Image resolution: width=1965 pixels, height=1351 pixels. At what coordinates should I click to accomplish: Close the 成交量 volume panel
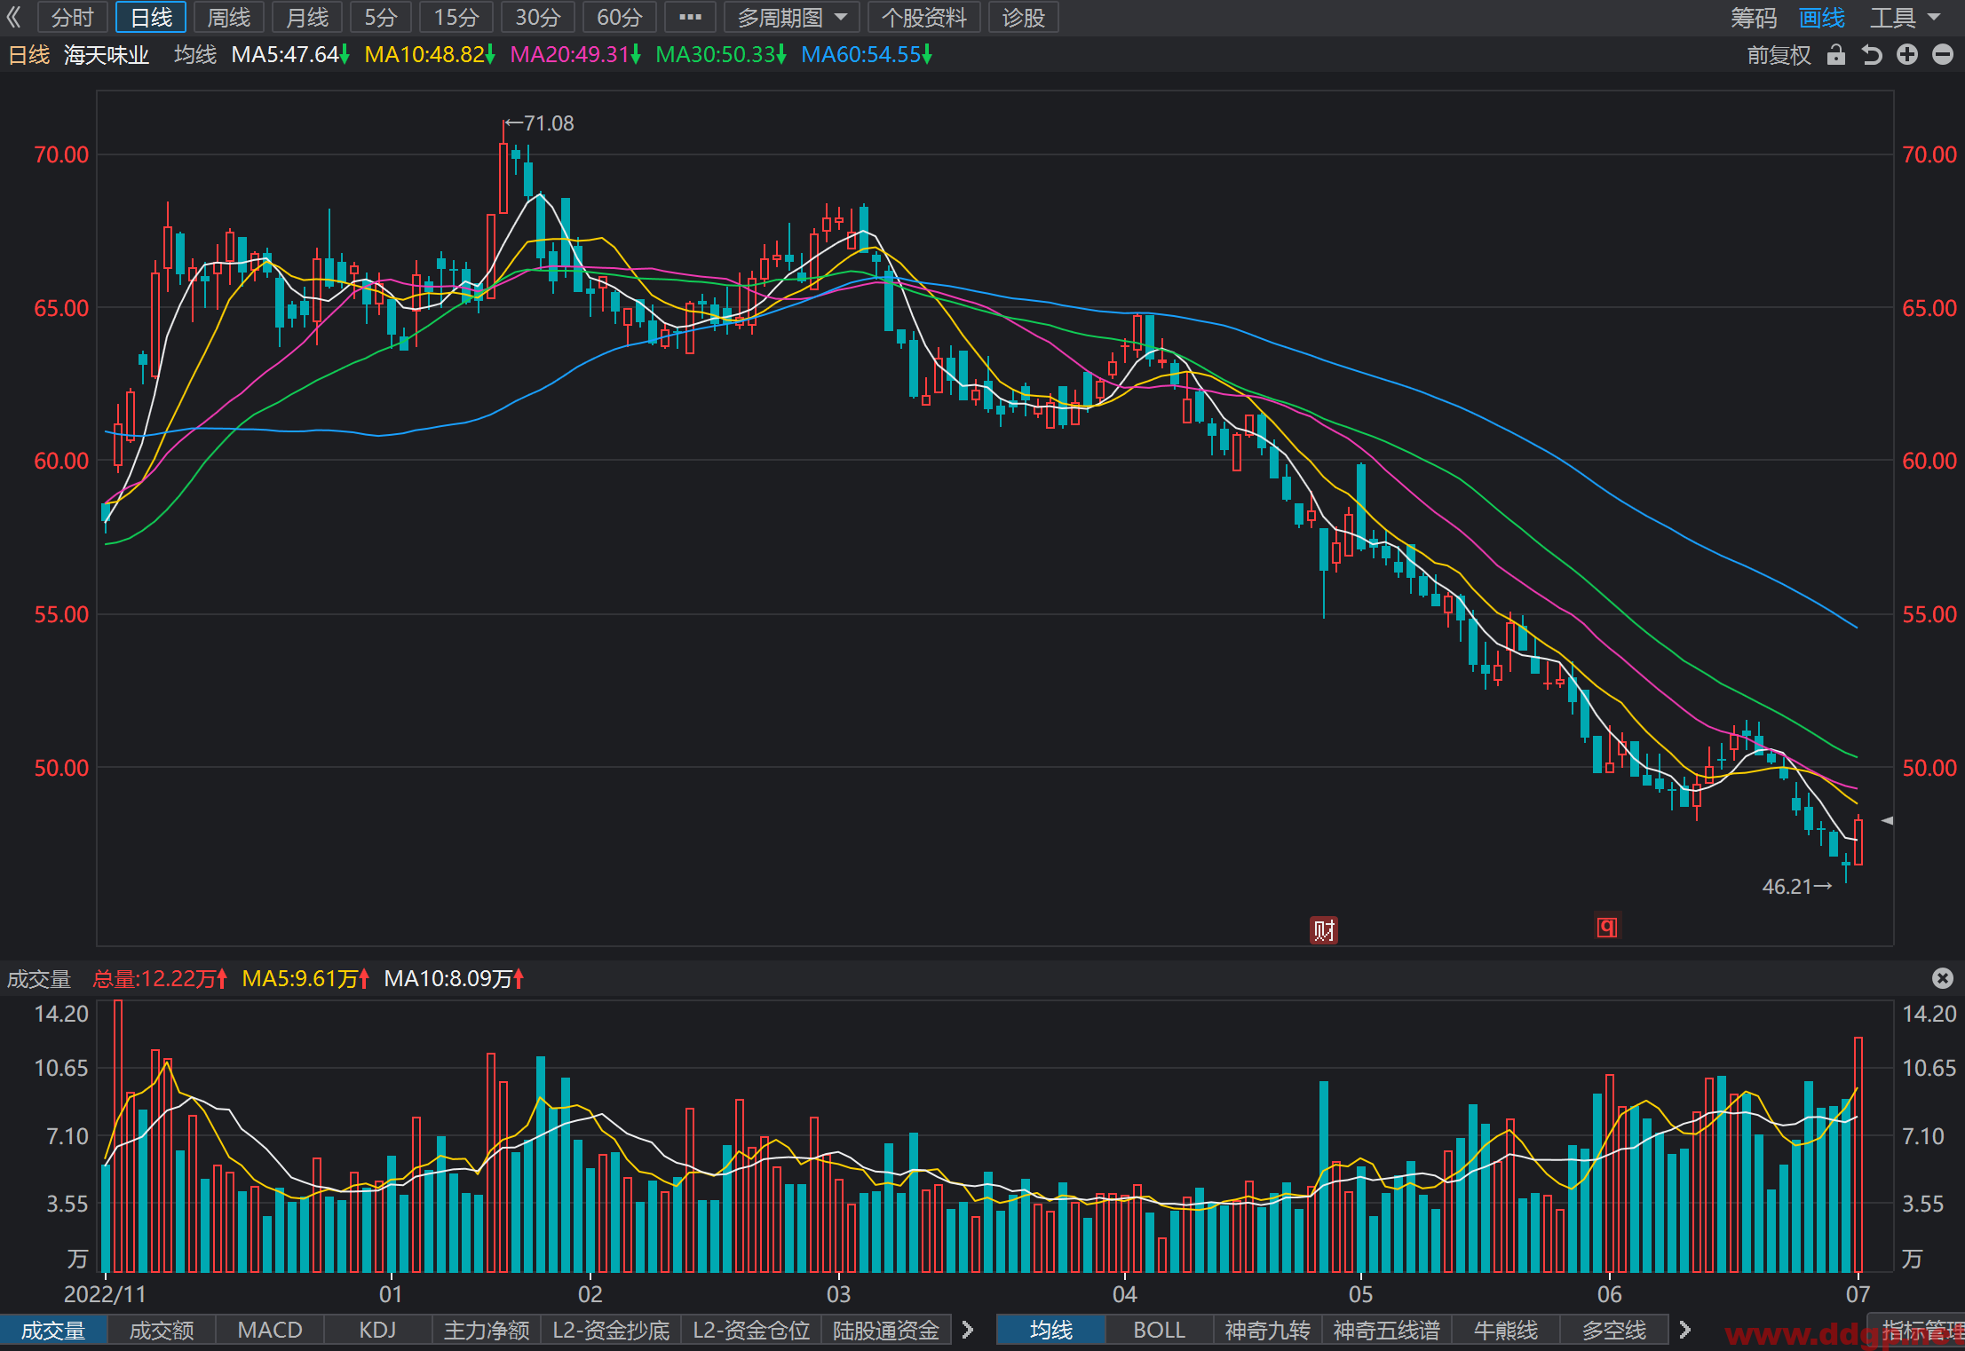1943,978
